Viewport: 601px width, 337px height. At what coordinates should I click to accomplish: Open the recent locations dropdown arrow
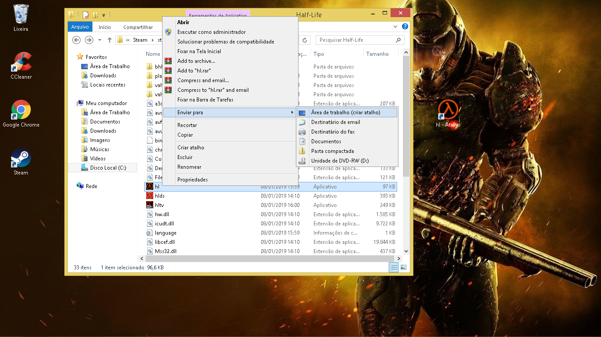(100, 40)
